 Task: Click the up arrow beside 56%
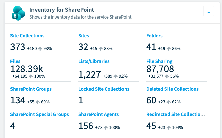click(x=167, y=76)
